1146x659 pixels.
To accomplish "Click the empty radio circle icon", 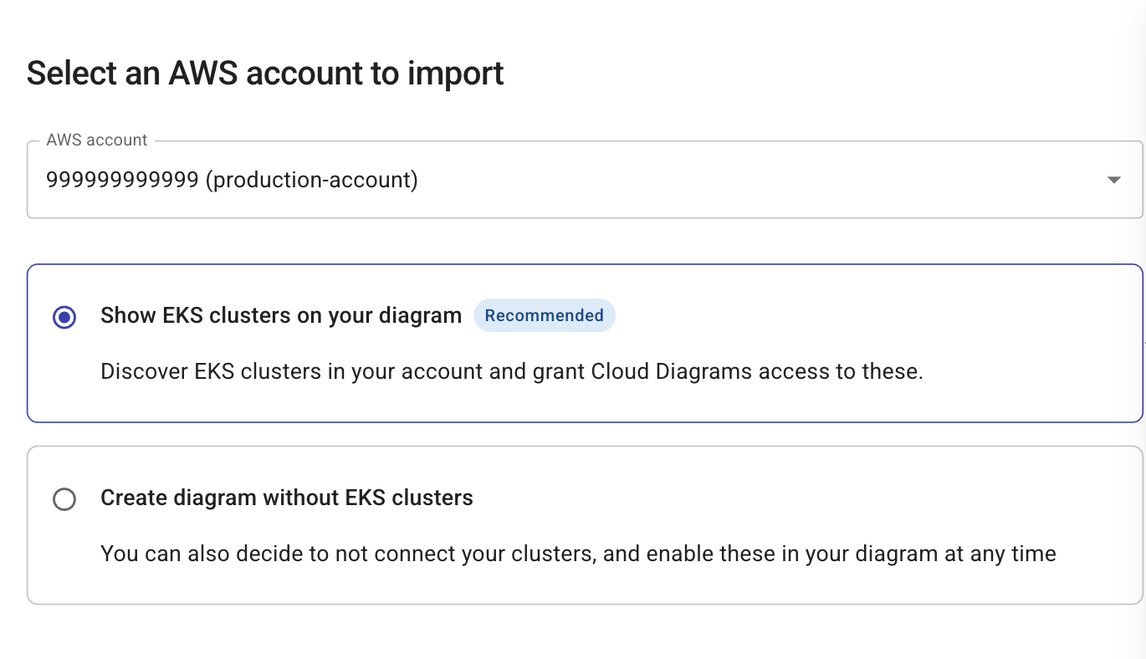I will coord(64,499).
